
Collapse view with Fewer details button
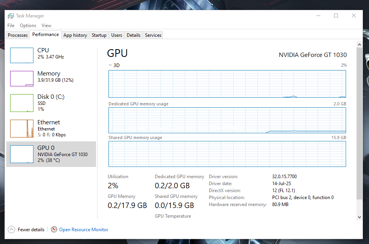point(31,230)
